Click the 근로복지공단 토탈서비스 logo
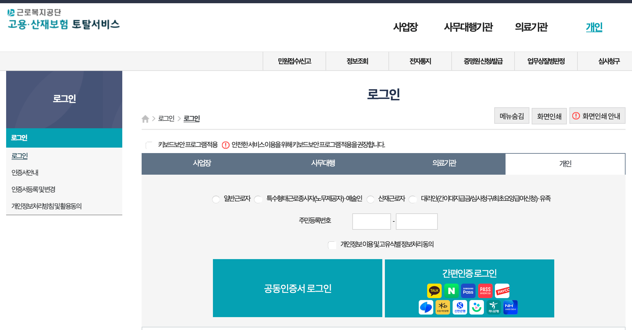 coord(63,19)
